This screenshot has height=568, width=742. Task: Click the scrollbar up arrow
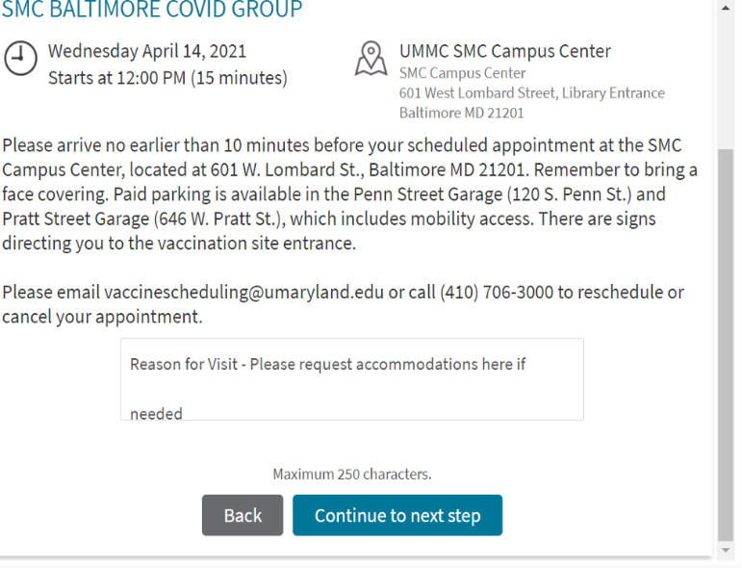pyautogui.click(x=726, y=8)
